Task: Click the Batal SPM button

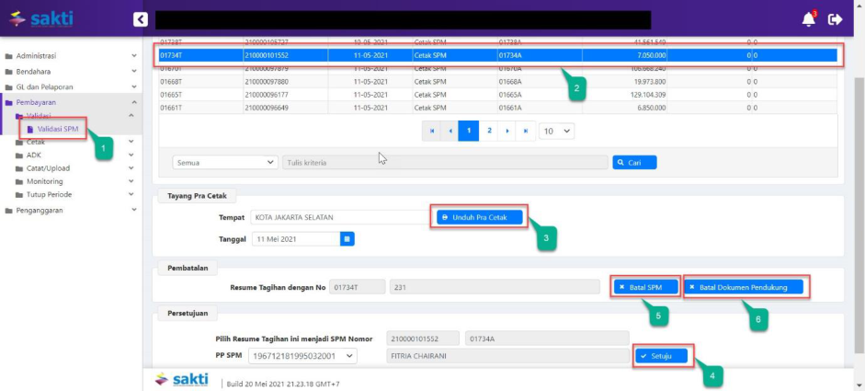Action: tap(646, 287)
